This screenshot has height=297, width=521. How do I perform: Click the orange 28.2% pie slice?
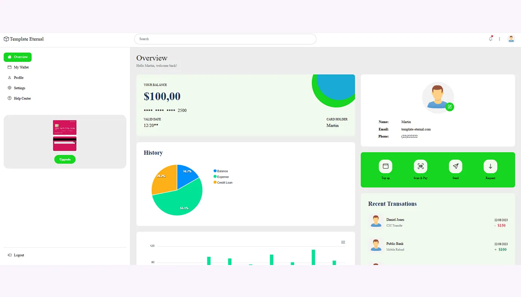pyautogui.click(x=164, y=180)
